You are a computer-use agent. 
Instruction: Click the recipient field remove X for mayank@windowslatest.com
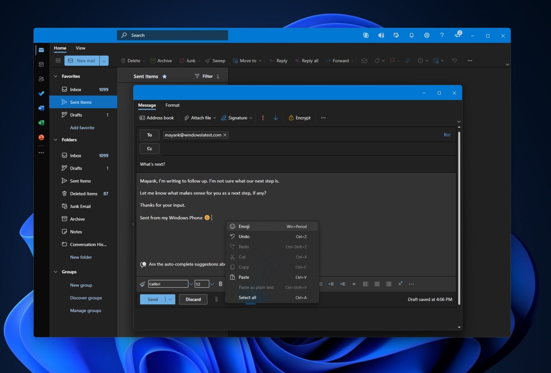pos(225,135)
